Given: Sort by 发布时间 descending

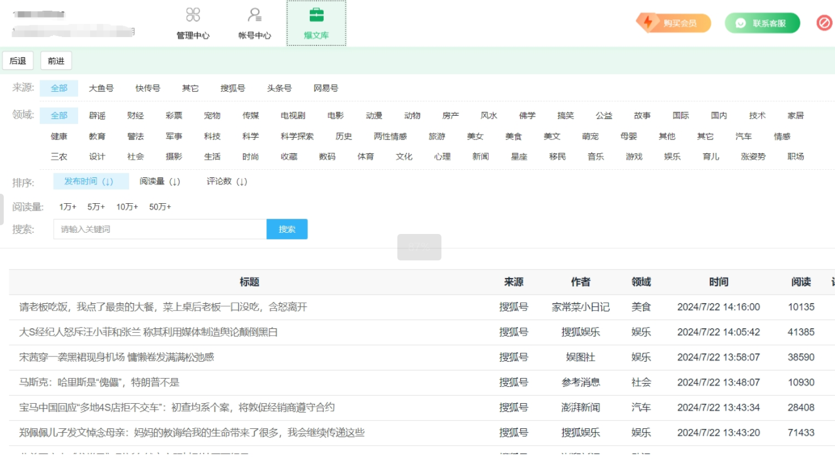Looking at the screenshot, I should 89,182.
